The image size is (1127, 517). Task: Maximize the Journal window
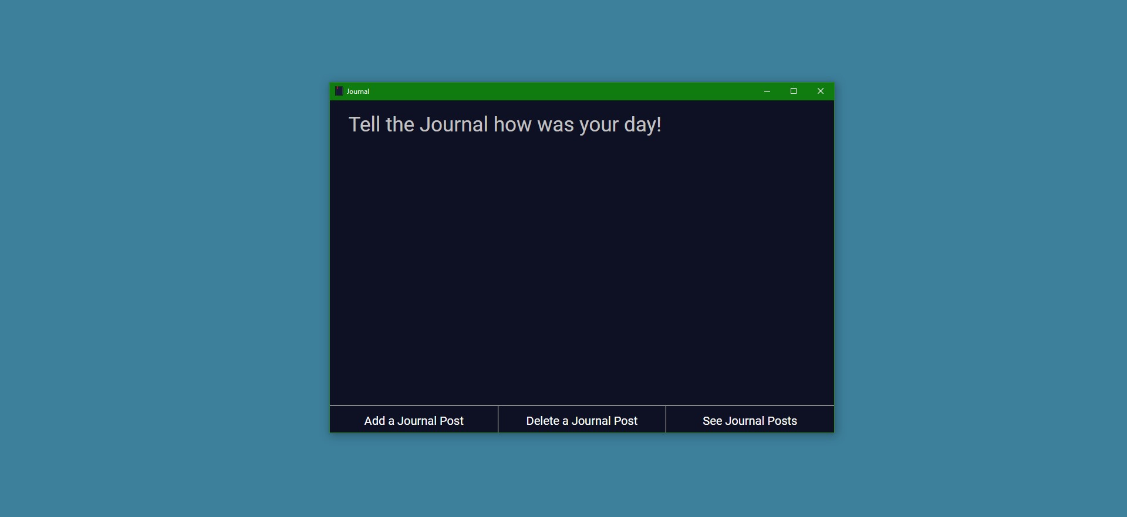coord(794,91)
